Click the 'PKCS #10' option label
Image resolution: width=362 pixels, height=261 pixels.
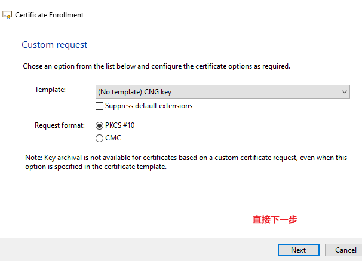click(119, 125)
